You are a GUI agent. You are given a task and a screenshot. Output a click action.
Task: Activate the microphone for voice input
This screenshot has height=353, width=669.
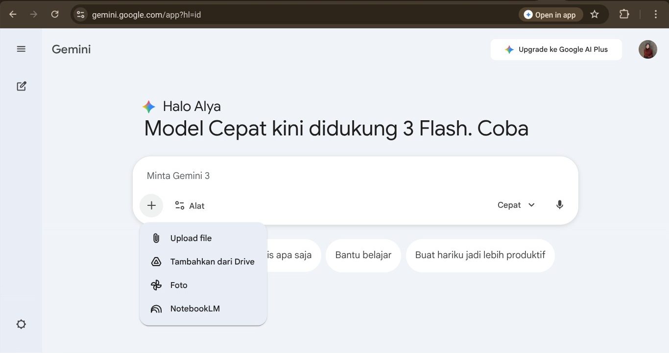pos(559,205)
